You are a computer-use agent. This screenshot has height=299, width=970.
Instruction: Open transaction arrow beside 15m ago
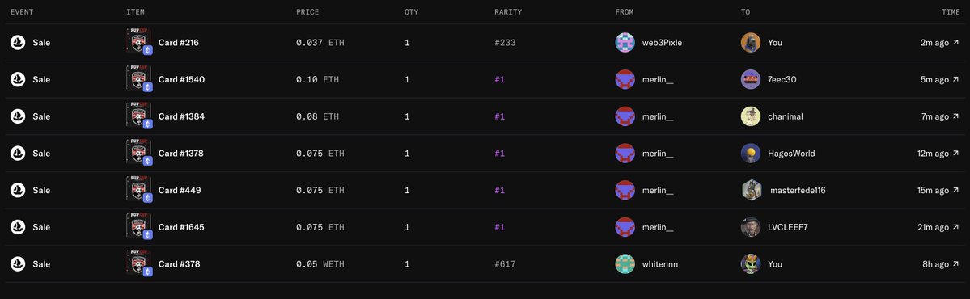point(955,190)
